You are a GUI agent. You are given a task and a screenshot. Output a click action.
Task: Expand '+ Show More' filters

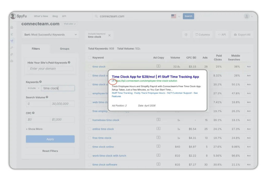tap(34, 129)
